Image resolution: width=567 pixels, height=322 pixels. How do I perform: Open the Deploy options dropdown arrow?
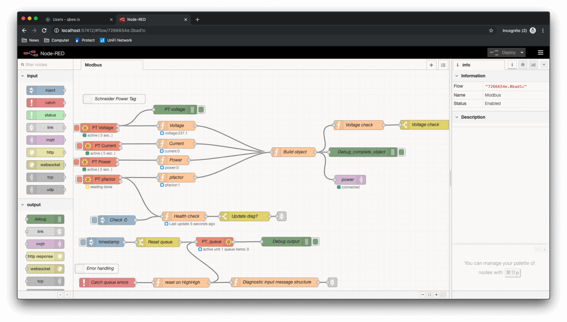pyautogui.click(x=522, y=53)
